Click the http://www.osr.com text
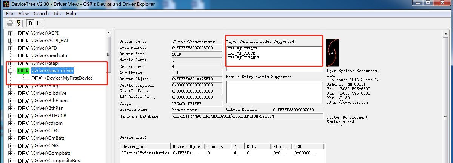The width and height of the screenshot is (453, 163). [x=347, y=102]
